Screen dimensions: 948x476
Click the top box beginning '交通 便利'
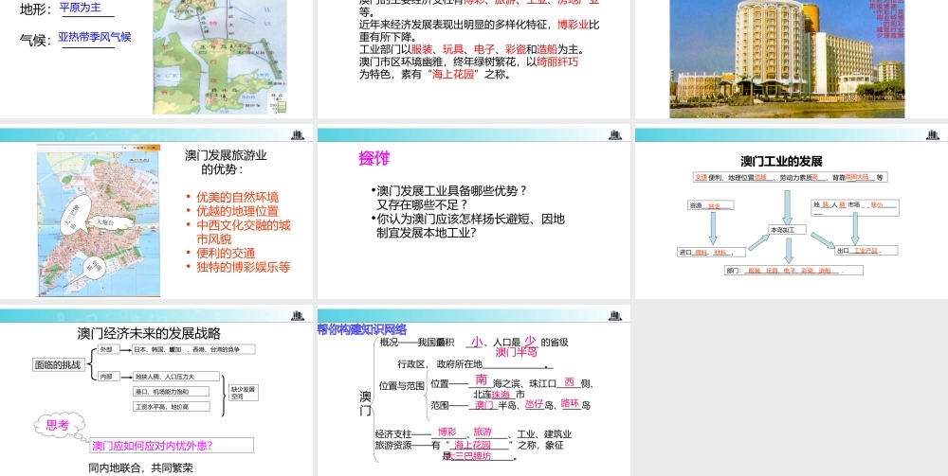click(791, 177)
